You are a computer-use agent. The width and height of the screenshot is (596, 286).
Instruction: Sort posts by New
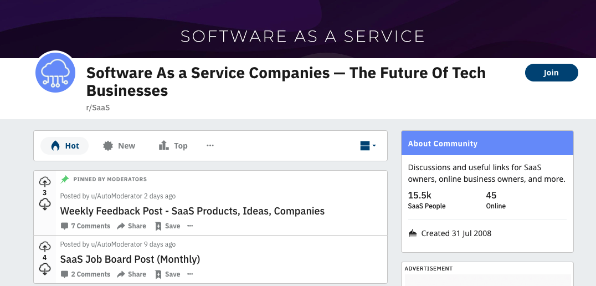119,146
